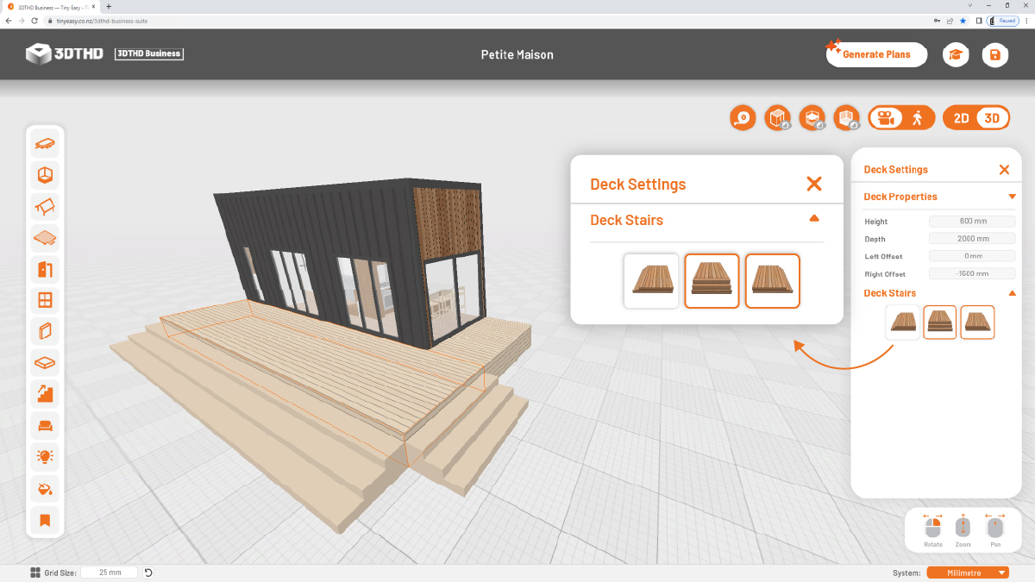Viewport: 1035px width, 582px height.
Task: Reload the page in the browser
Action: tap(33, 21)
